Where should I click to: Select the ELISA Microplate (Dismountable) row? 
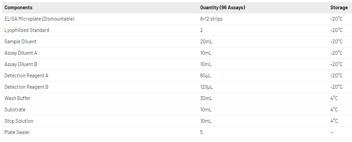39,19
